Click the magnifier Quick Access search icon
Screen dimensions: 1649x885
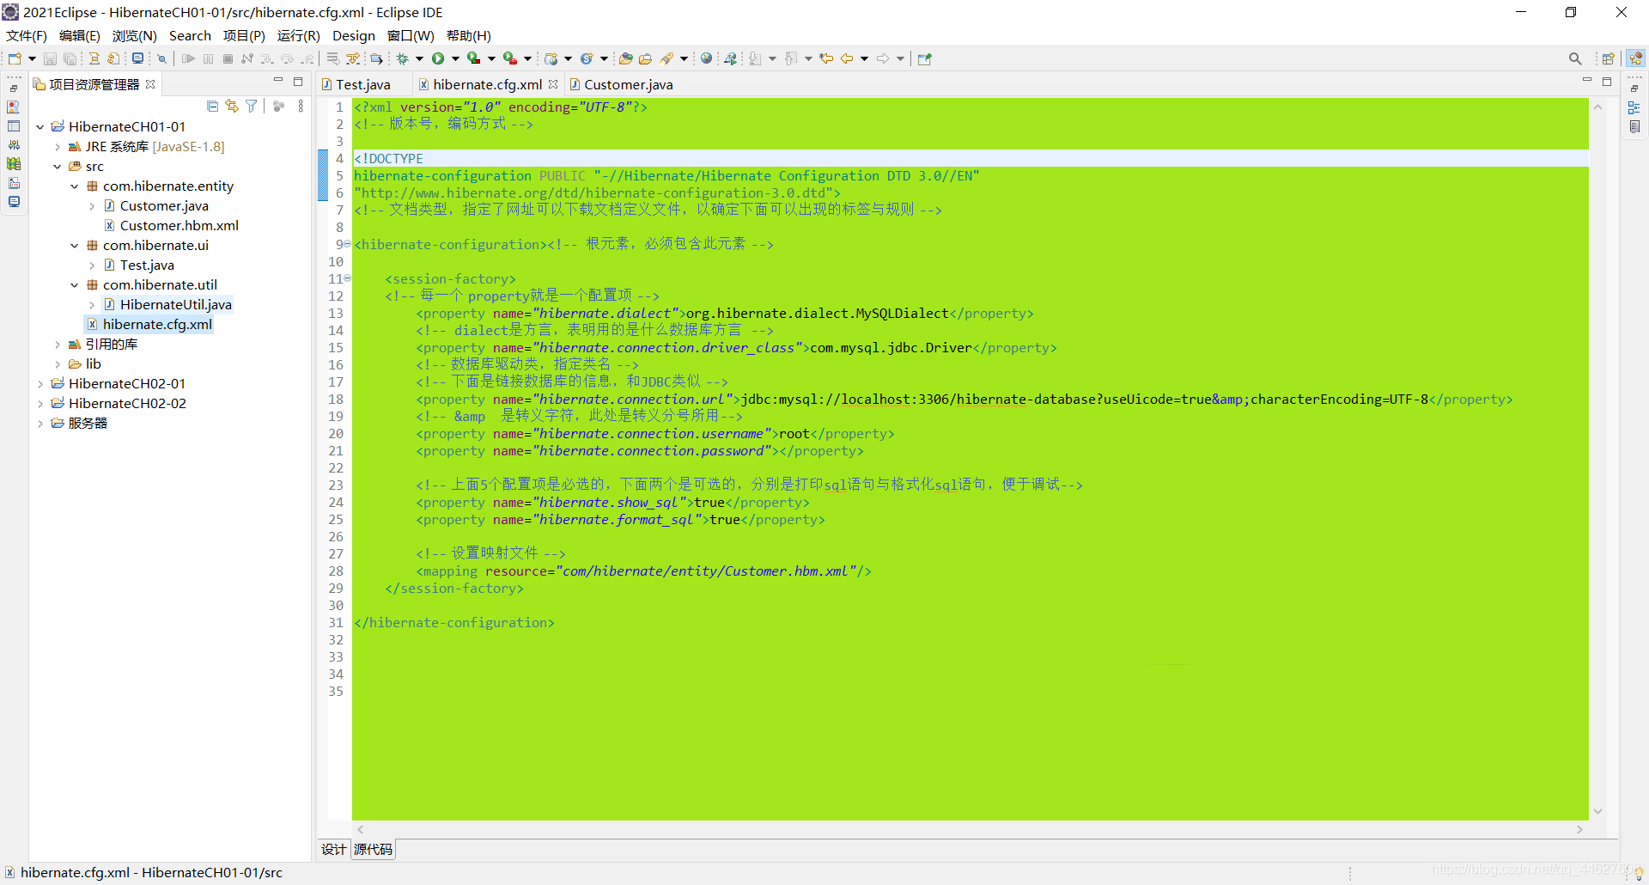[1575, 58]
